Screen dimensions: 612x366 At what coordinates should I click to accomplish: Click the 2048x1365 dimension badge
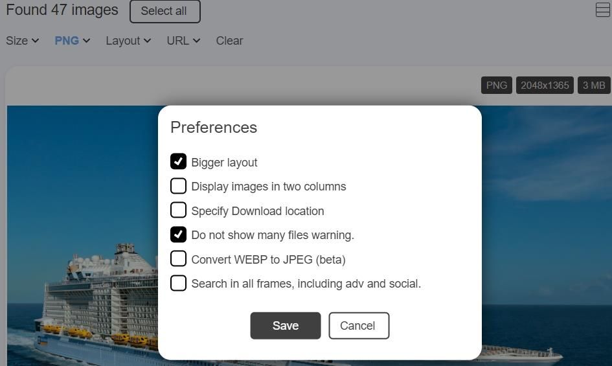pos(545,86)
